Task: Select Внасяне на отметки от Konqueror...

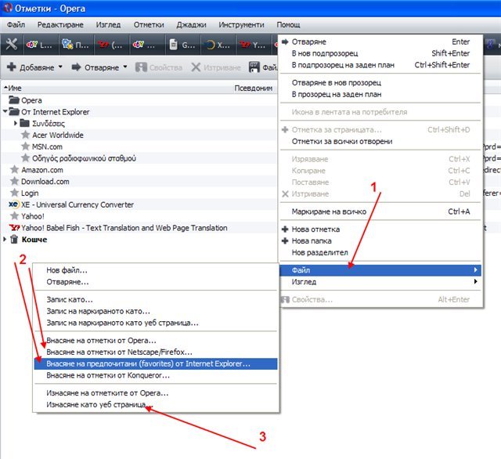Action: 156,375
